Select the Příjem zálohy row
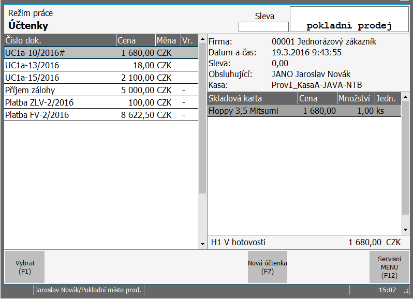Screen dimensions: 413x299 tap(101, 90)
